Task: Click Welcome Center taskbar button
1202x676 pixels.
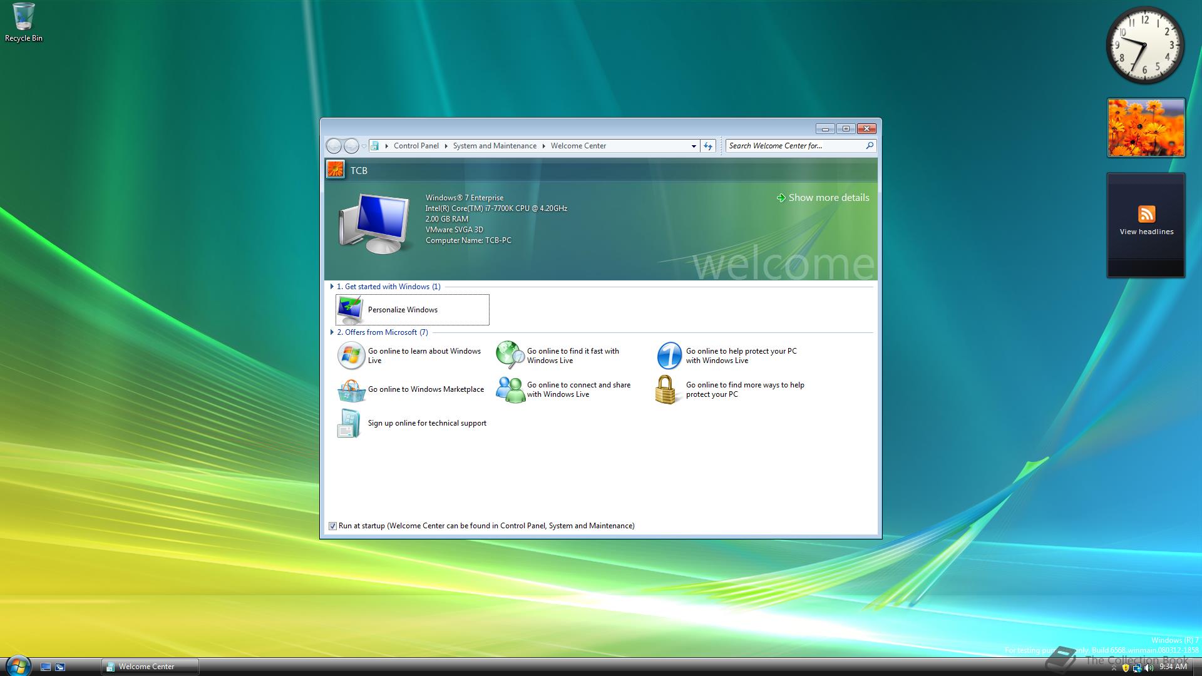Action: tap(150, 667)
